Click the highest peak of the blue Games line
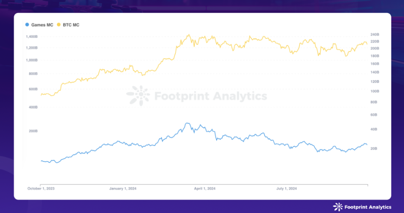Screen dimensions: 404x213 pyautogui.click(x=186, y=123)
